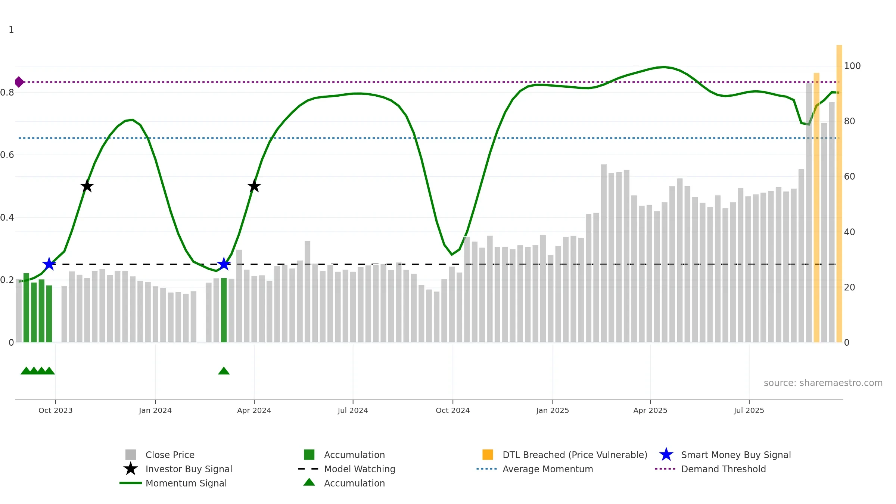Viewport: 896px width, 504px height.
Task: Toggle DTL Breached (Price Vulnerable) legend item
Action: (575, 455)
